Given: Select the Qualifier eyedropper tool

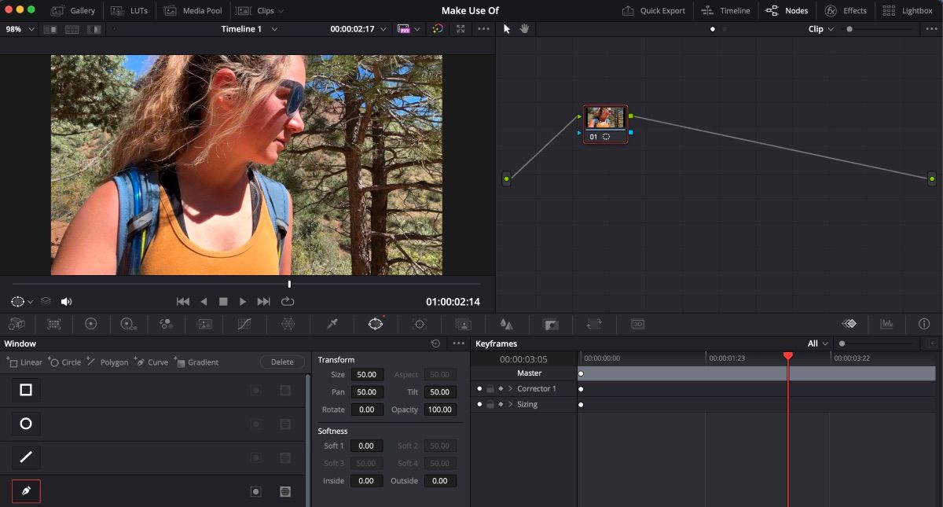Looking at the screenshot, I should pos(331,324).
